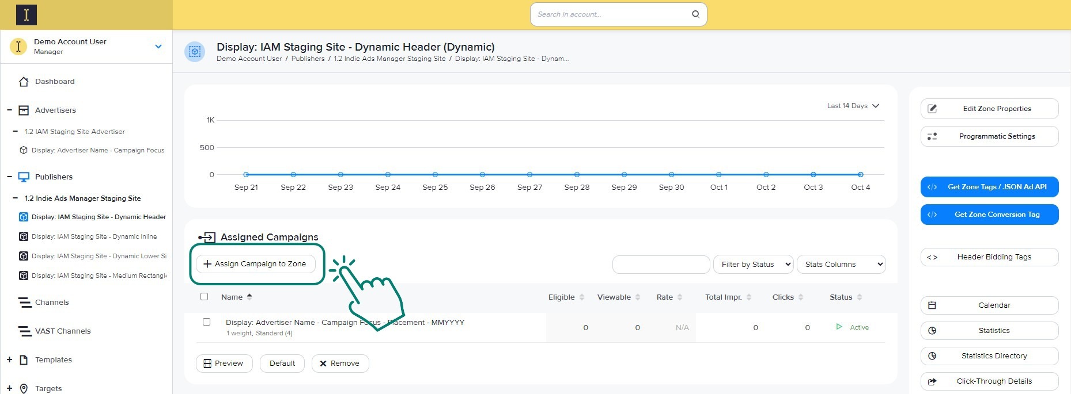Click the Name column sort arrow
This screenshot has width=1071, height=394.
click(249, 297)
